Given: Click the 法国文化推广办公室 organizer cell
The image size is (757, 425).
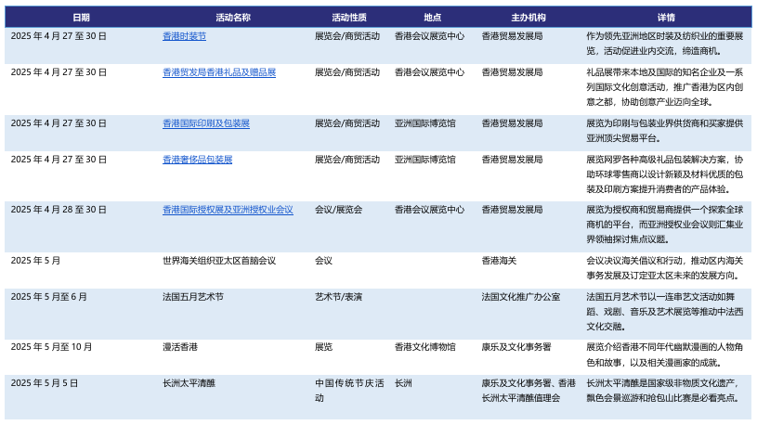Looking at the screenshot, I should click(520, 297).
